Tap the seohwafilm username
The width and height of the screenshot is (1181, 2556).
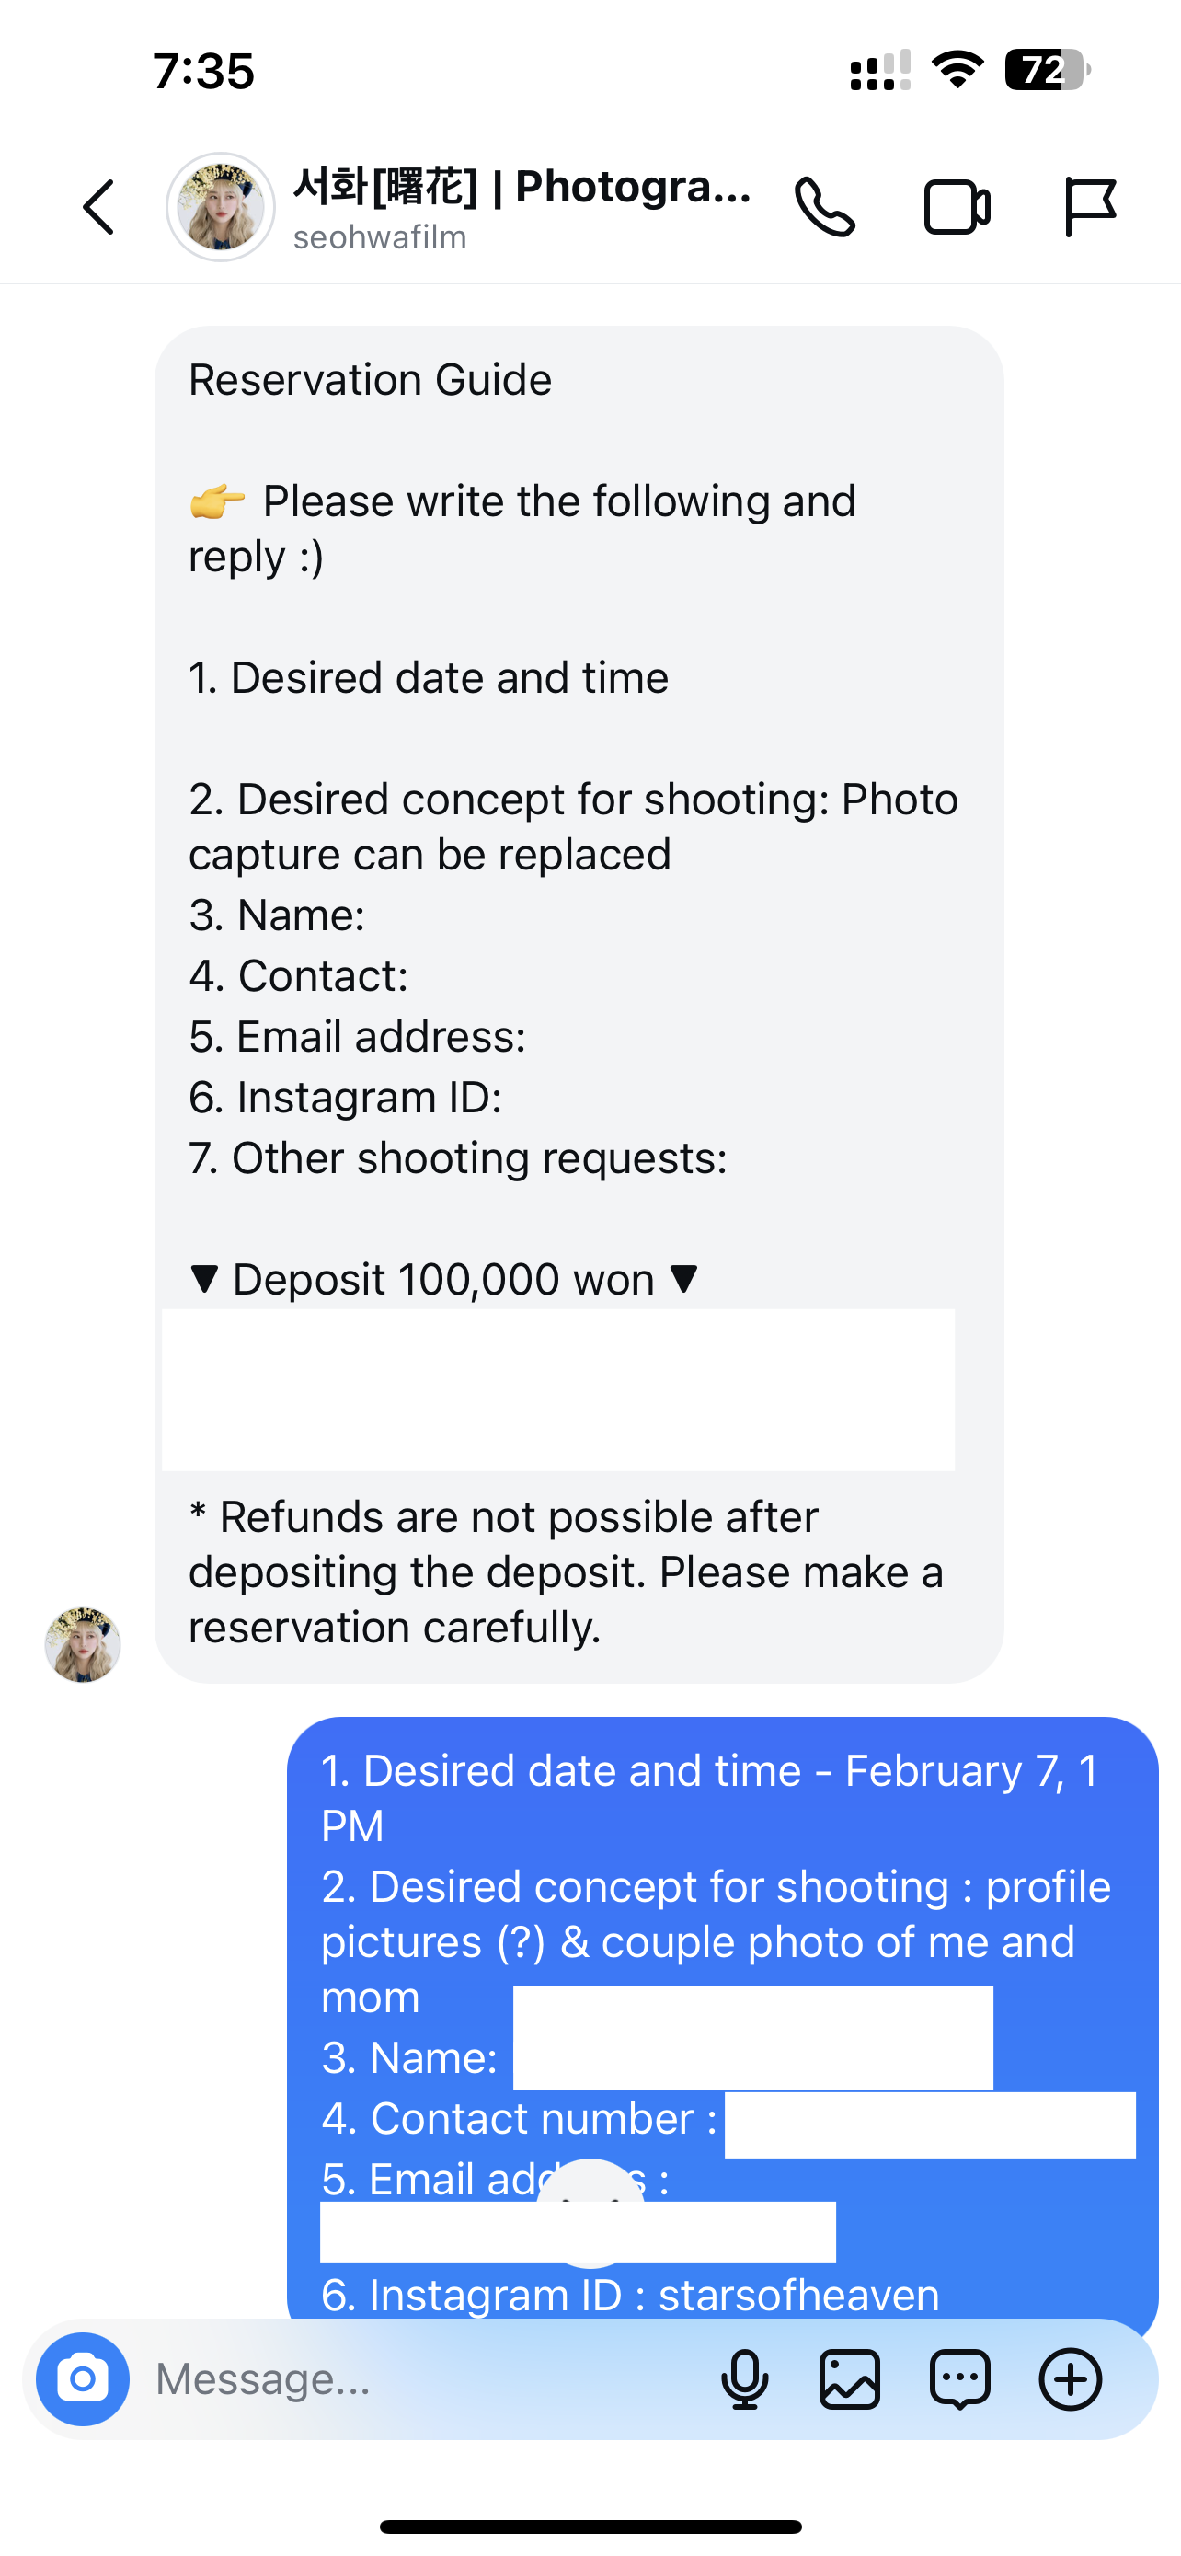tap(380, 238)
